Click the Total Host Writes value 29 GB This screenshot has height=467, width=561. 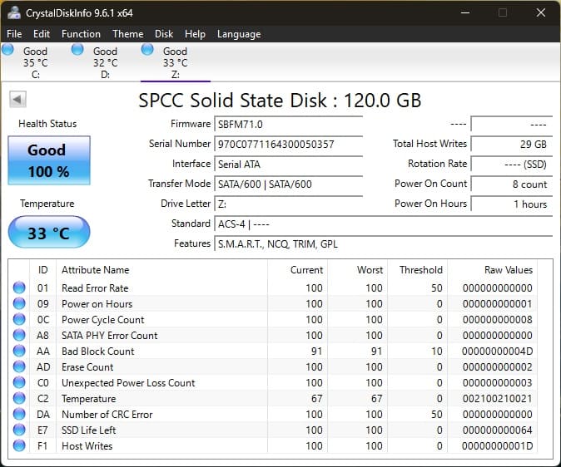(x=512, y=145)
